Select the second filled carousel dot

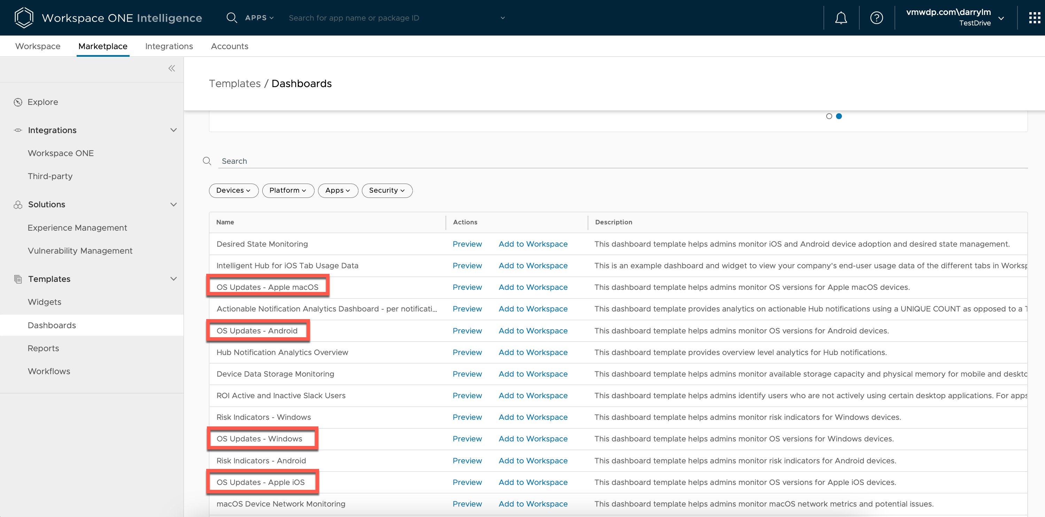[839, 116]
